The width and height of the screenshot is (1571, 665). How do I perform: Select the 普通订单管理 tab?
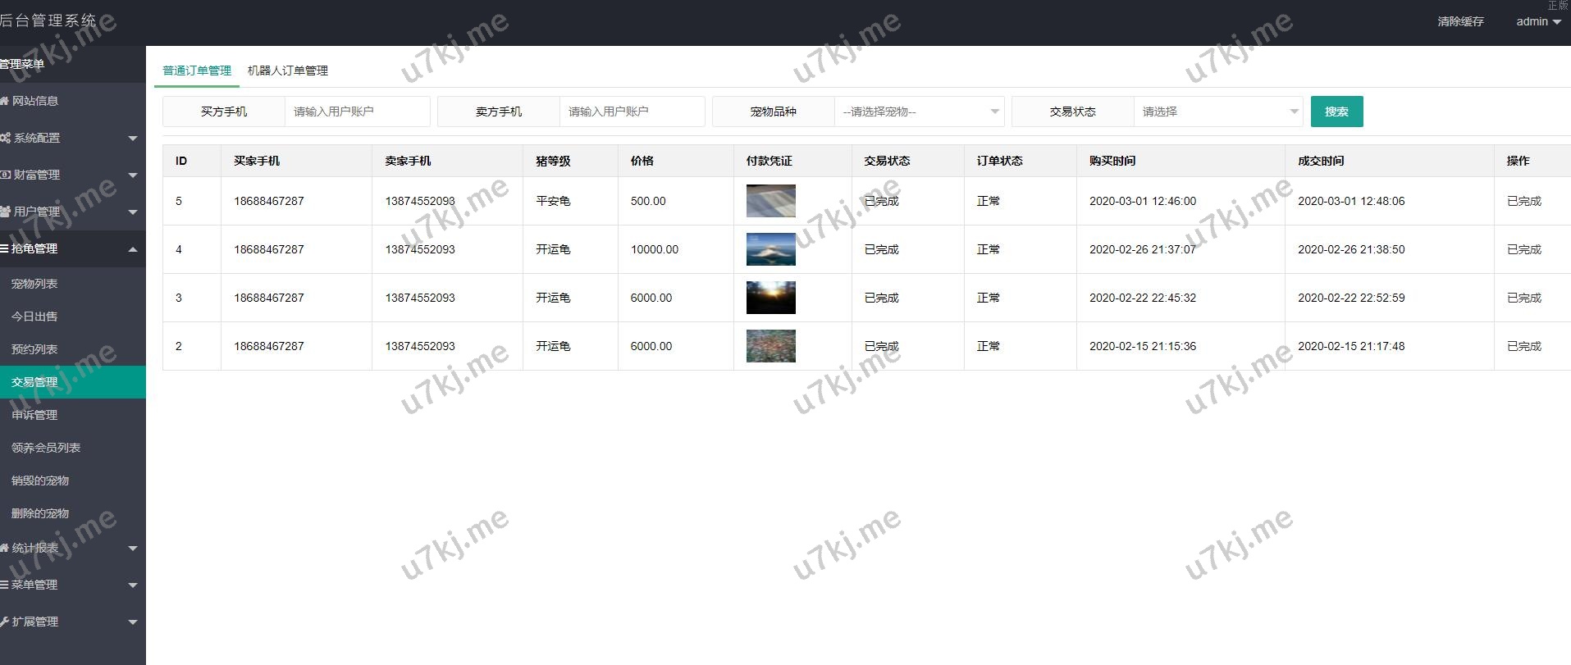(x=197, y=71)
